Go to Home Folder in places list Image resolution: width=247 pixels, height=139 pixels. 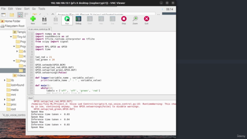point(10,21)
